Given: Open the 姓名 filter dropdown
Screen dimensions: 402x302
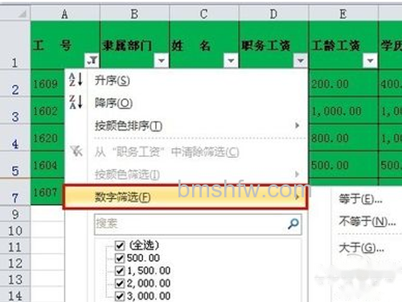Looking at the screenshot, I should point(231,60).
